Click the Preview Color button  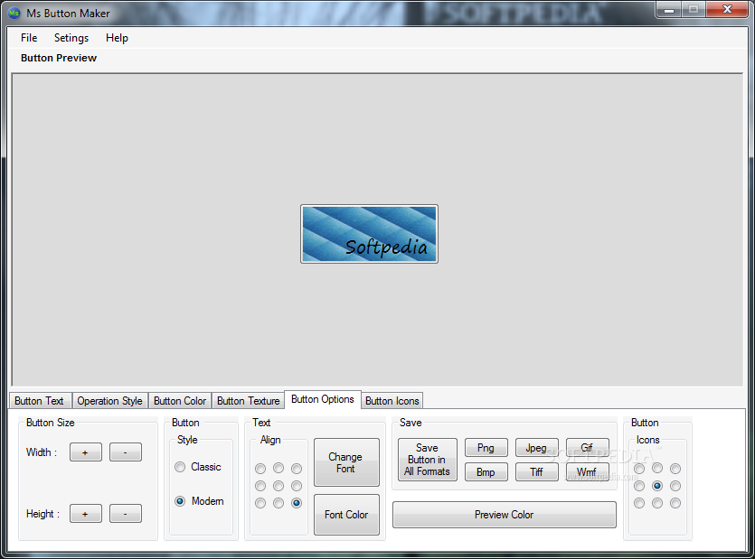505,515
